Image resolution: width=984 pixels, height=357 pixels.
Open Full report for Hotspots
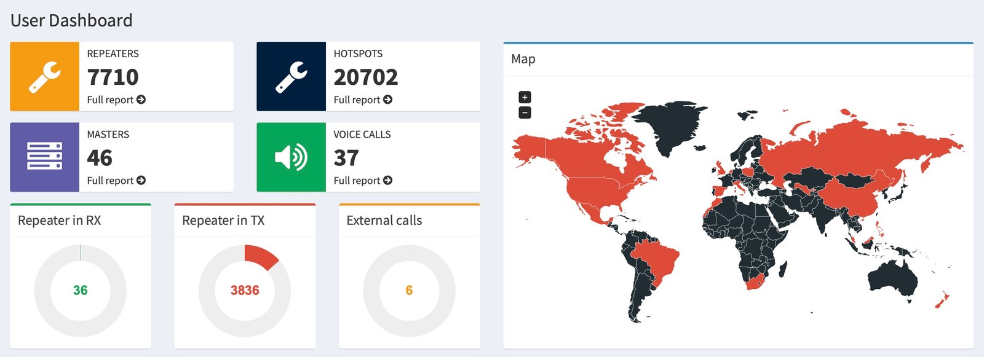pos(363,100)
